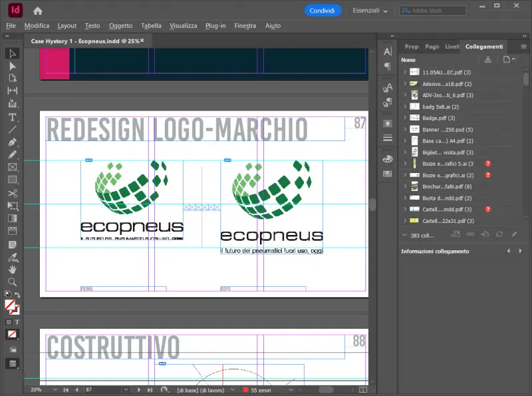The image size is (532, 396).
Task: Go to the Home screen
Action: pos(38,11)
